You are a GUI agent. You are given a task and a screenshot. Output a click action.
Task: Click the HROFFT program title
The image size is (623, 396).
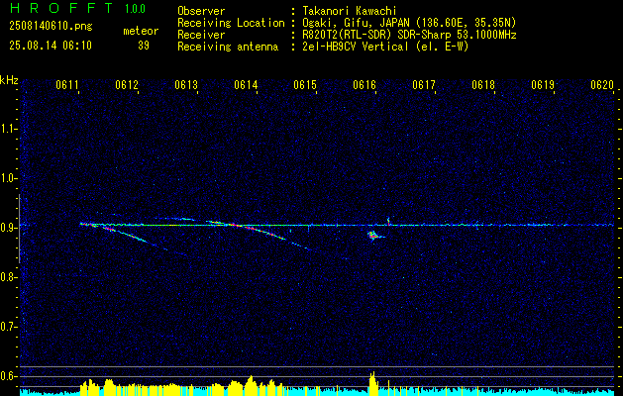pyautogui.click(x=61, y=8)
